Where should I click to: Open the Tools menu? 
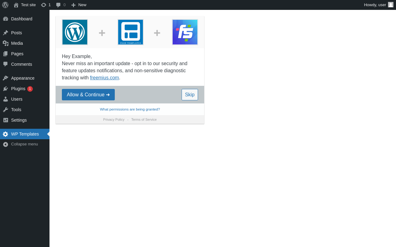coord(25,110)
